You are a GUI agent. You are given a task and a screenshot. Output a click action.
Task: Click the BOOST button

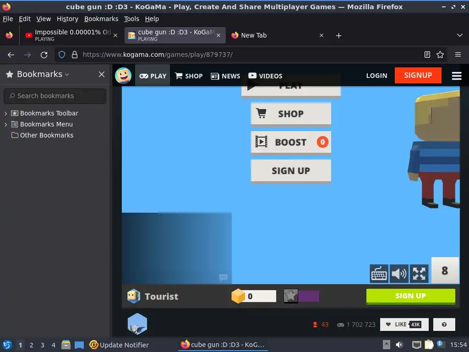[291, 142]
